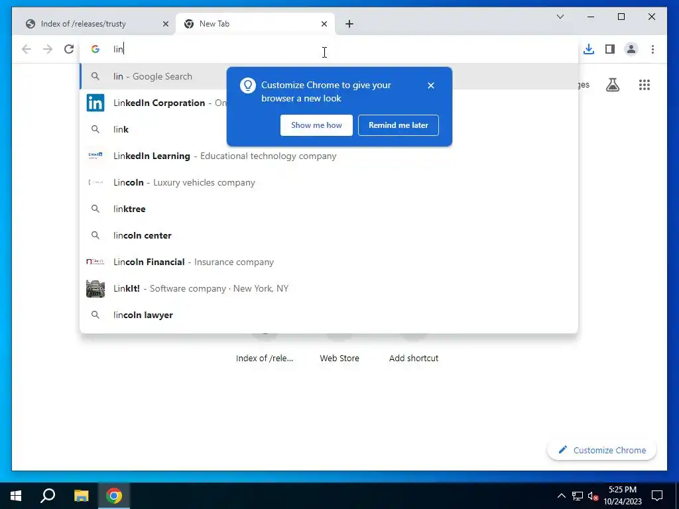Viewport: 679px width, 509px height.
Task: Select LinkedIn Corporation suggestion
Action: (329, 103)
